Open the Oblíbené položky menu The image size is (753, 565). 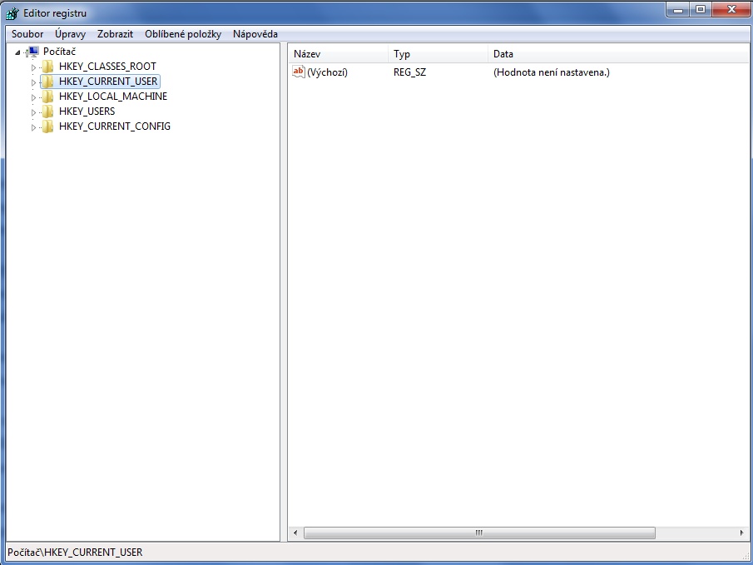point(183,34)
